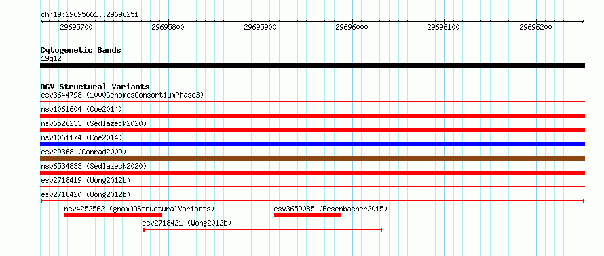The height and width of the screenshot is (256, 604).
Task: Open variant label esv2718420 (Wong2012b)
Action: (x=86, y=194)
